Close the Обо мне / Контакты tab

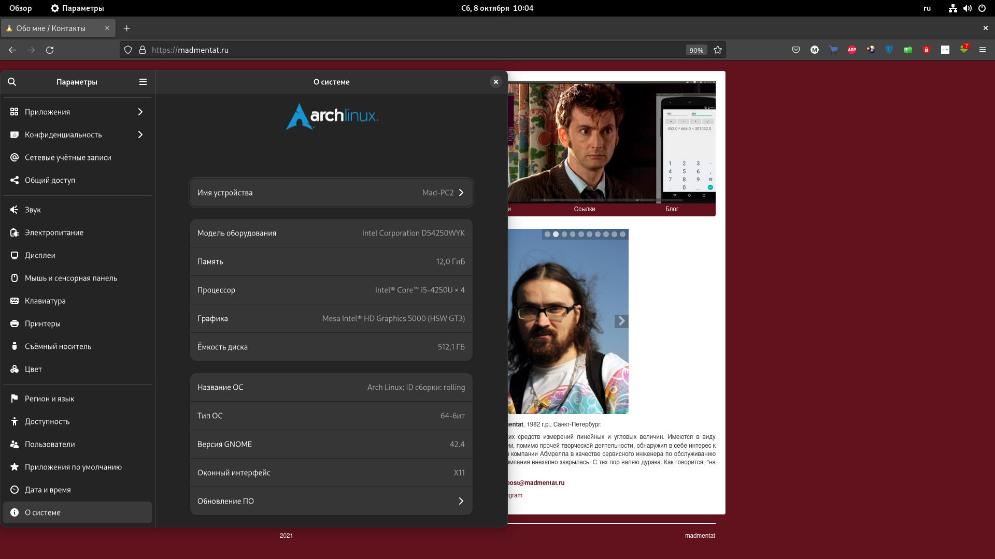coord(107,28)
